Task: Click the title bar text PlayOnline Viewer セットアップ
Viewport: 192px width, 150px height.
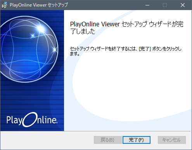Action: (x=39, y=5)
